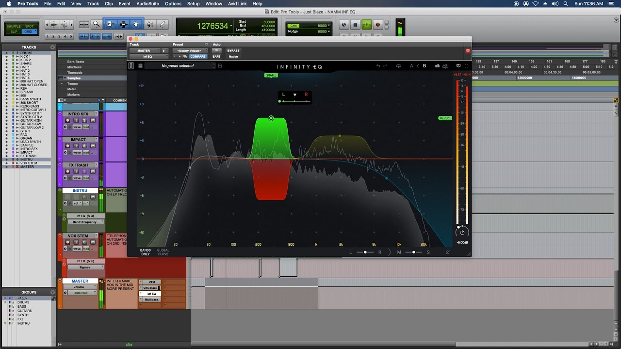This screenshot has height=349, width=621.
Task: Open MASTER track selector dropdown
Action: point(144,50)
